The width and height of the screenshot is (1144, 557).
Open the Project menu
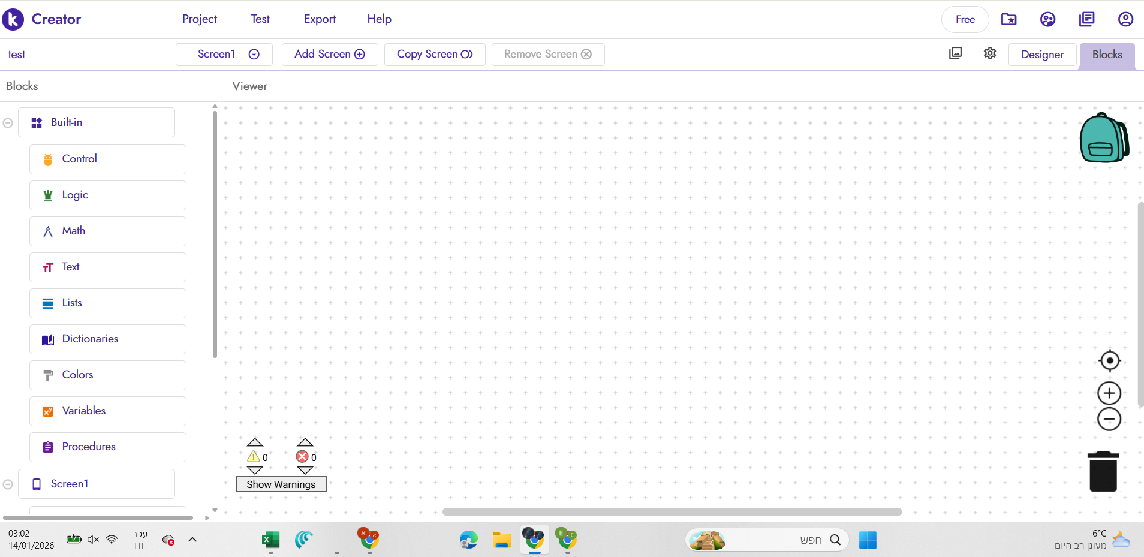[200, 19]
